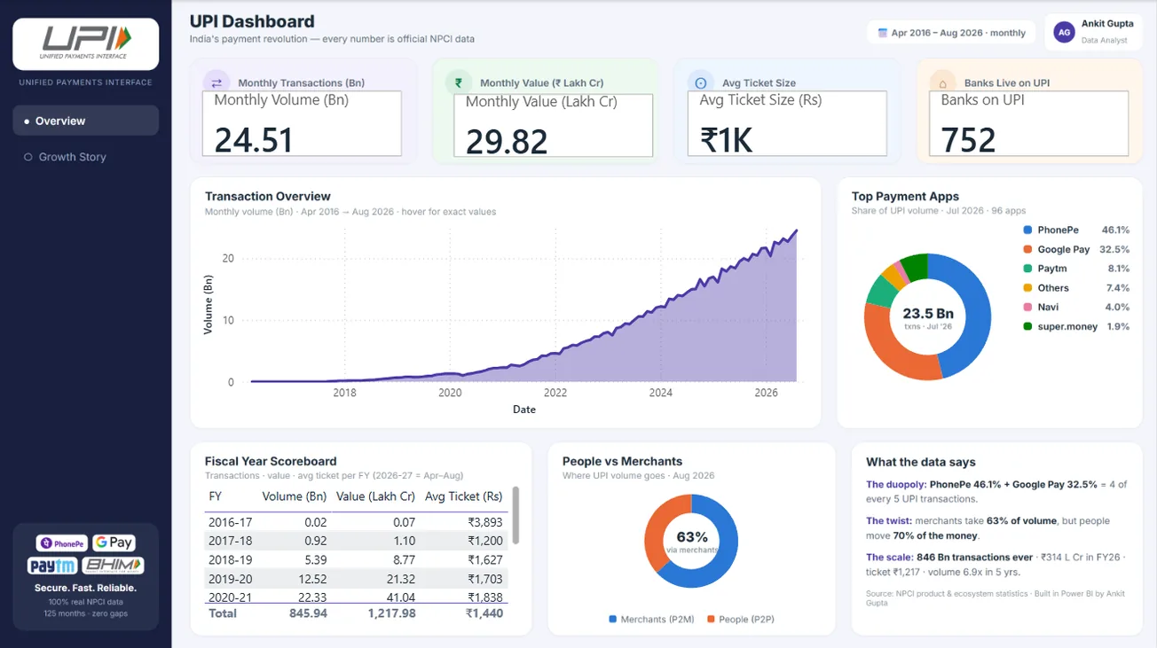The image size is (1157, 648).
Task: Click the Paytm logo badge in the sidebar
Action: coord(52,566)
